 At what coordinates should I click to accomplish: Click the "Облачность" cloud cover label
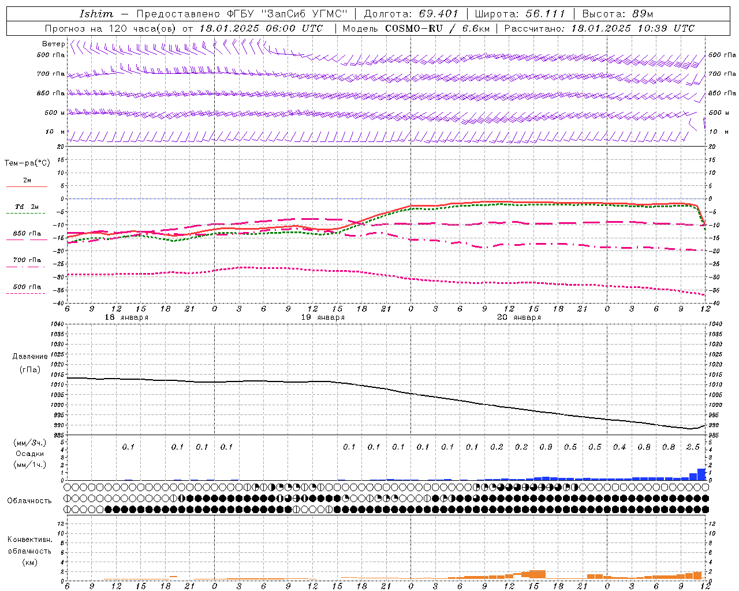[29, 501]
